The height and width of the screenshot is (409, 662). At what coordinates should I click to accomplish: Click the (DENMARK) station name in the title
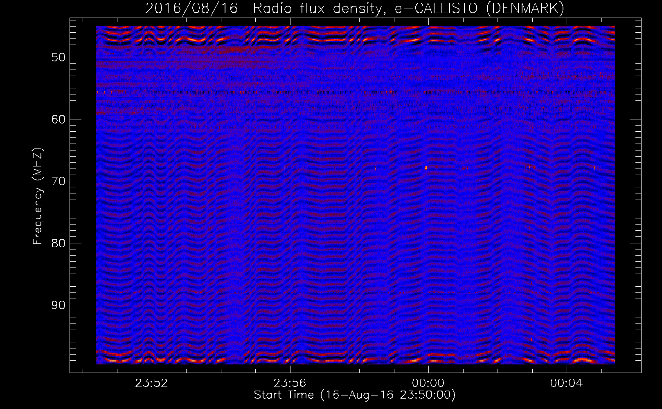point(525,8)
